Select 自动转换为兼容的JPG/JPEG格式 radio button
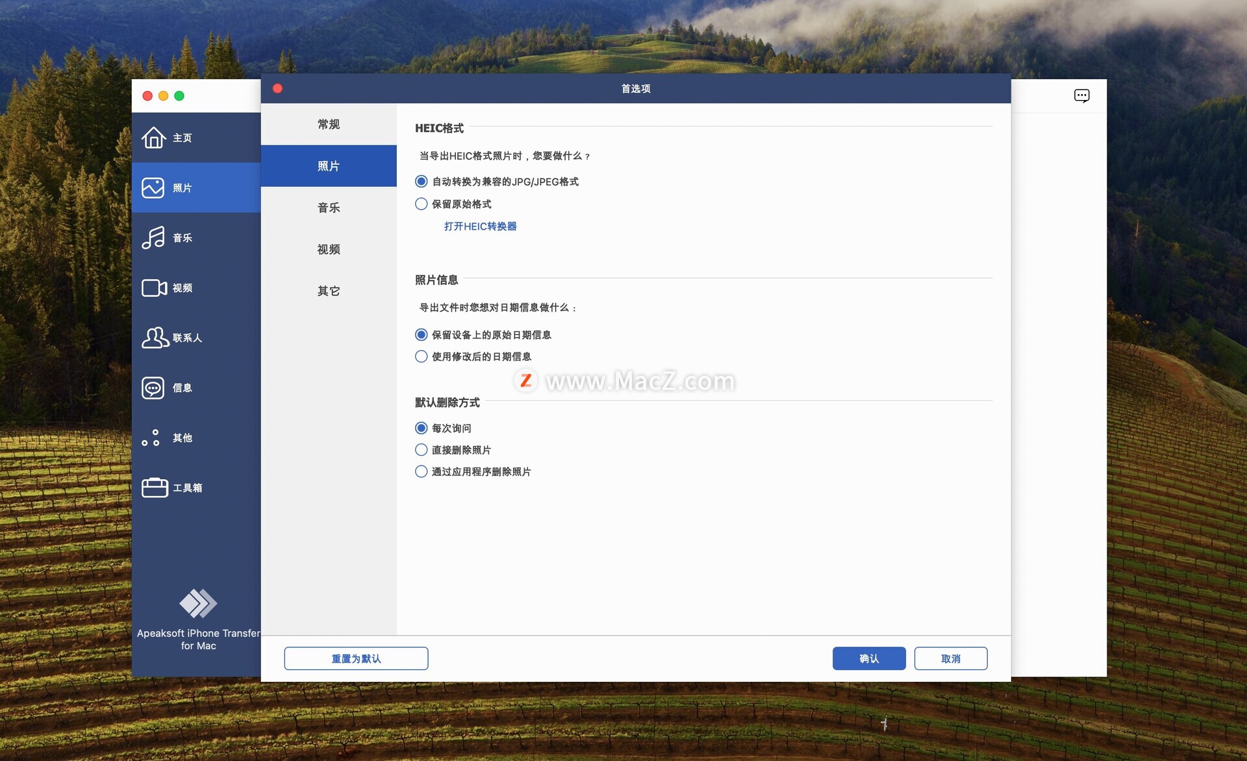Viewport: 1247px width, 761px height. click(x=421, y=182)
